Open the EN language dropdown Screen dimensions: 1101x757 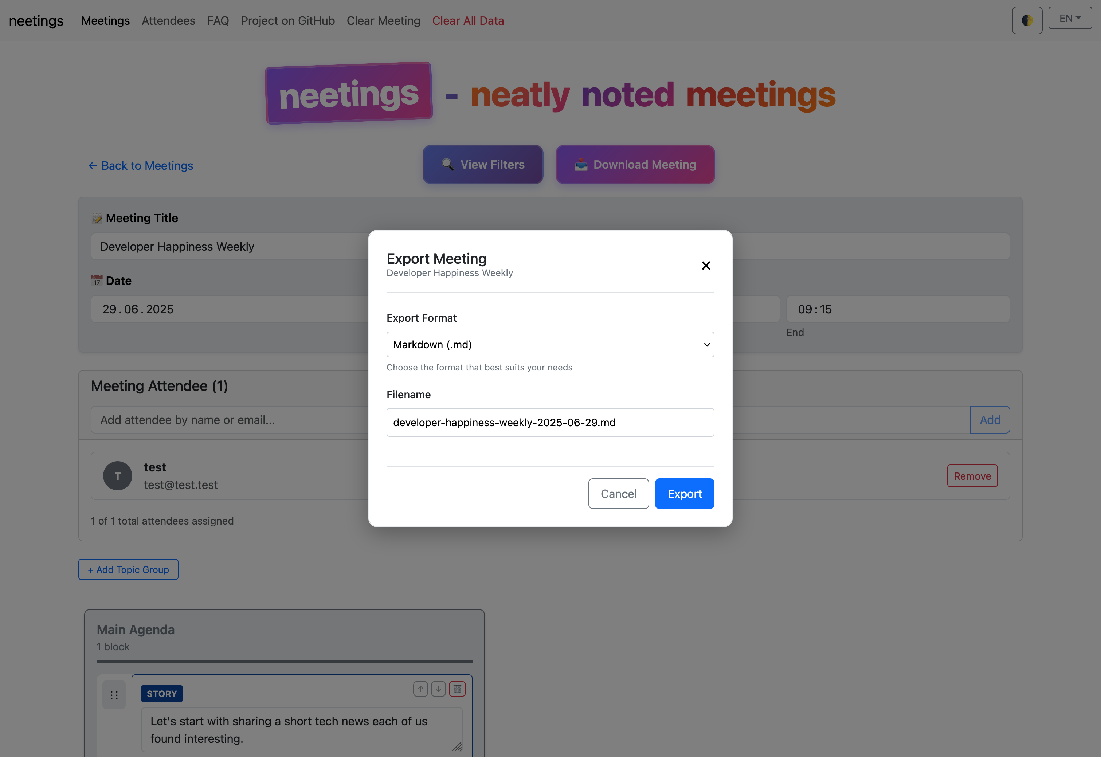click(x=1070, y=18)
